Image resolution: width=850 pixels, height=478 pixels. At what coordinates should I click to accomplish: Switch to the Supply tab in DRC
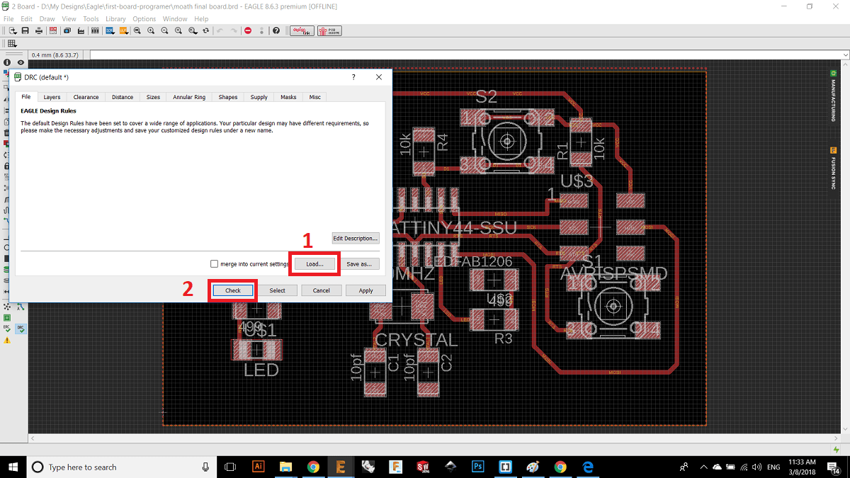click(x=259, y=97)
